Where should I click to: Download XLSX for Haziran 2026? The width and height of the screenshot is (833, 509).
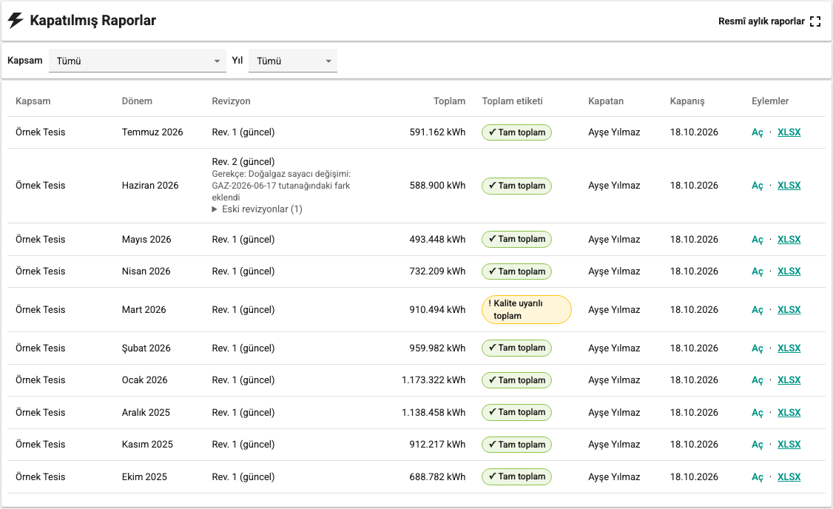(x=789, y=186)
